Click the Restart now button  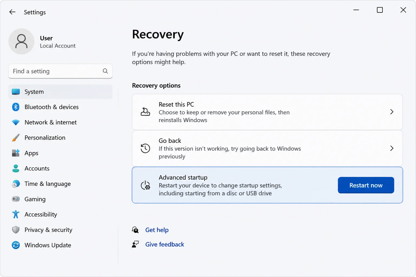366,185
